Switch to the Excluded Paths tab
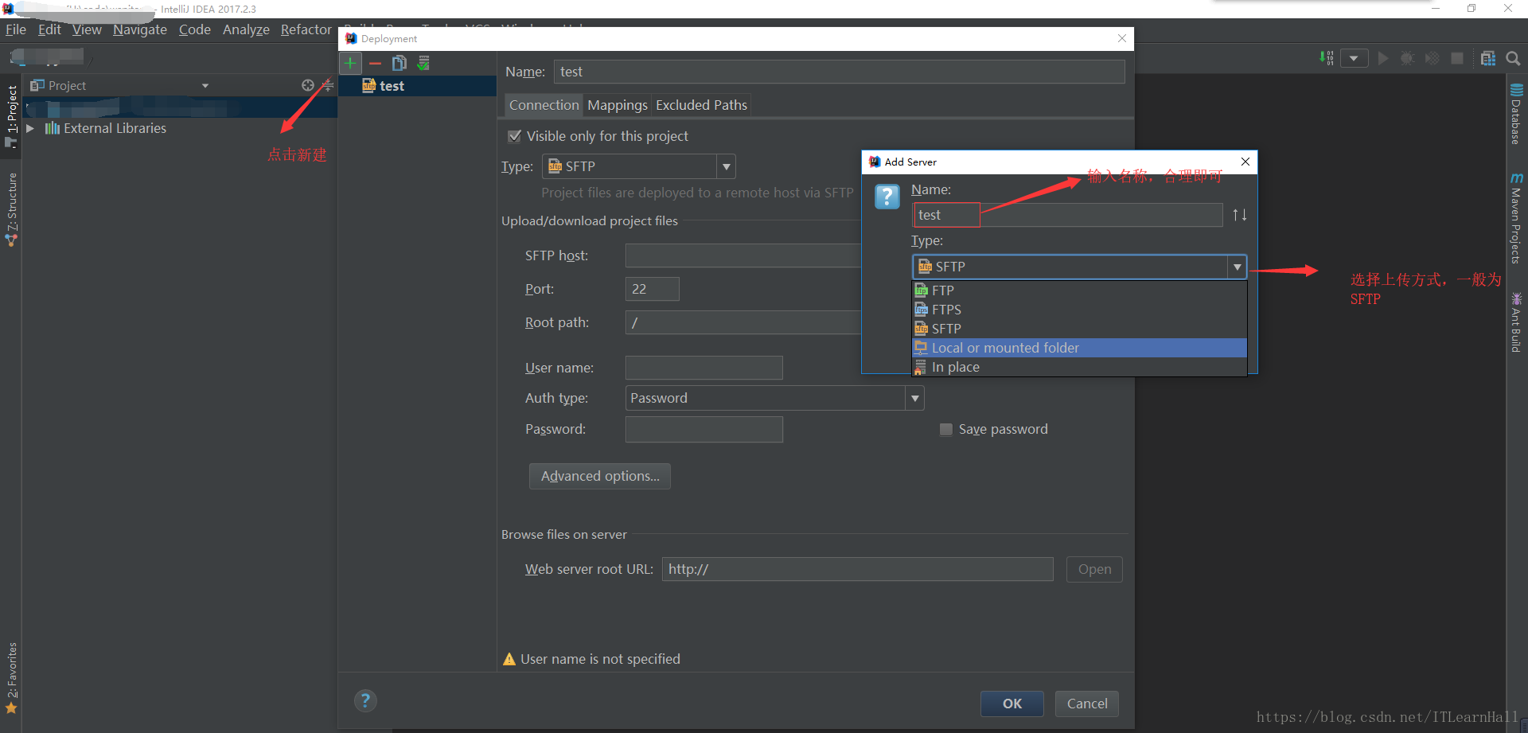Screen dimensions: 1528x733 [701, 105]
